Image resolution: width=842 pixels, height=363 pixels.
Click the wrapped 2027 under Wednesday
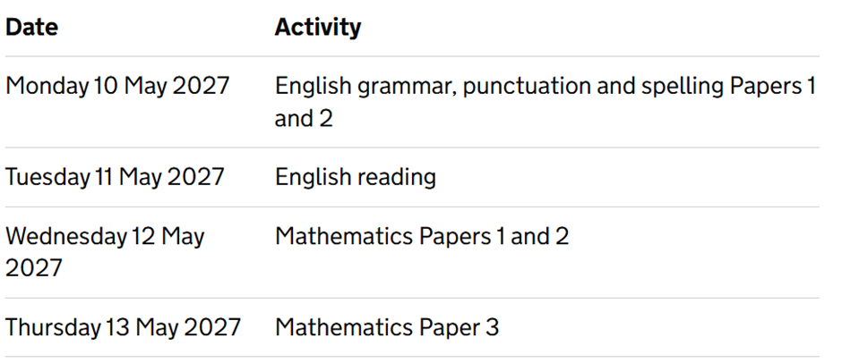34,267
